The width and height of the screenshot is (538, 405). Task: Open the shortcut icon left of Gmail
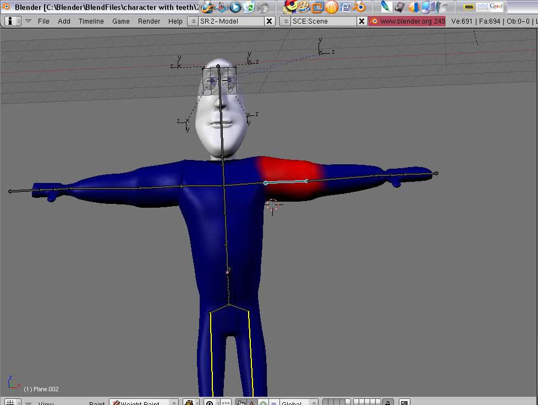[482, 7]
